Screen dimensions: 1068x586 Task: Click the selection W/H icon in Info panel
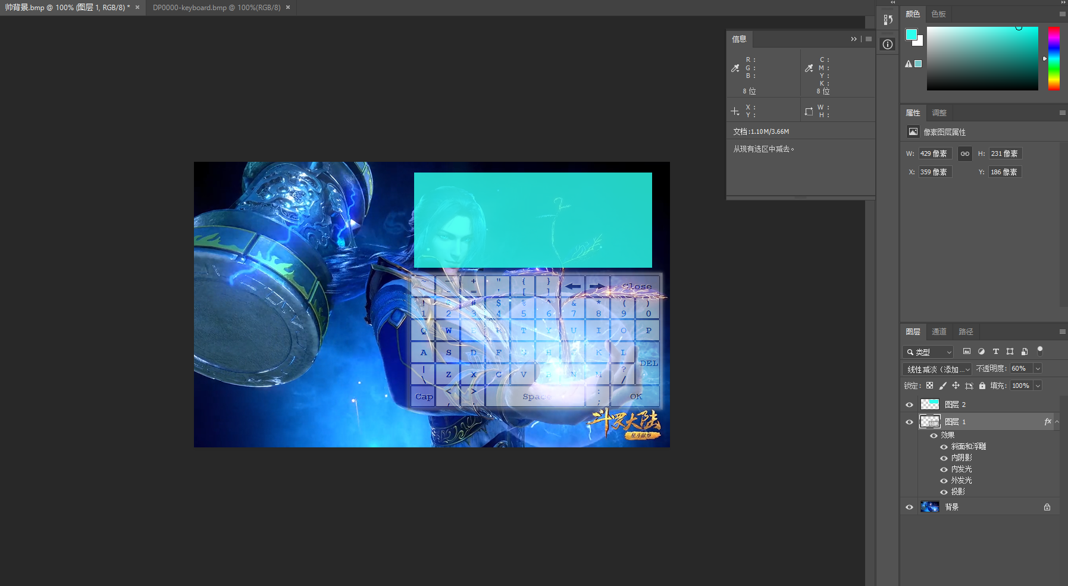(x=809, y=111)
